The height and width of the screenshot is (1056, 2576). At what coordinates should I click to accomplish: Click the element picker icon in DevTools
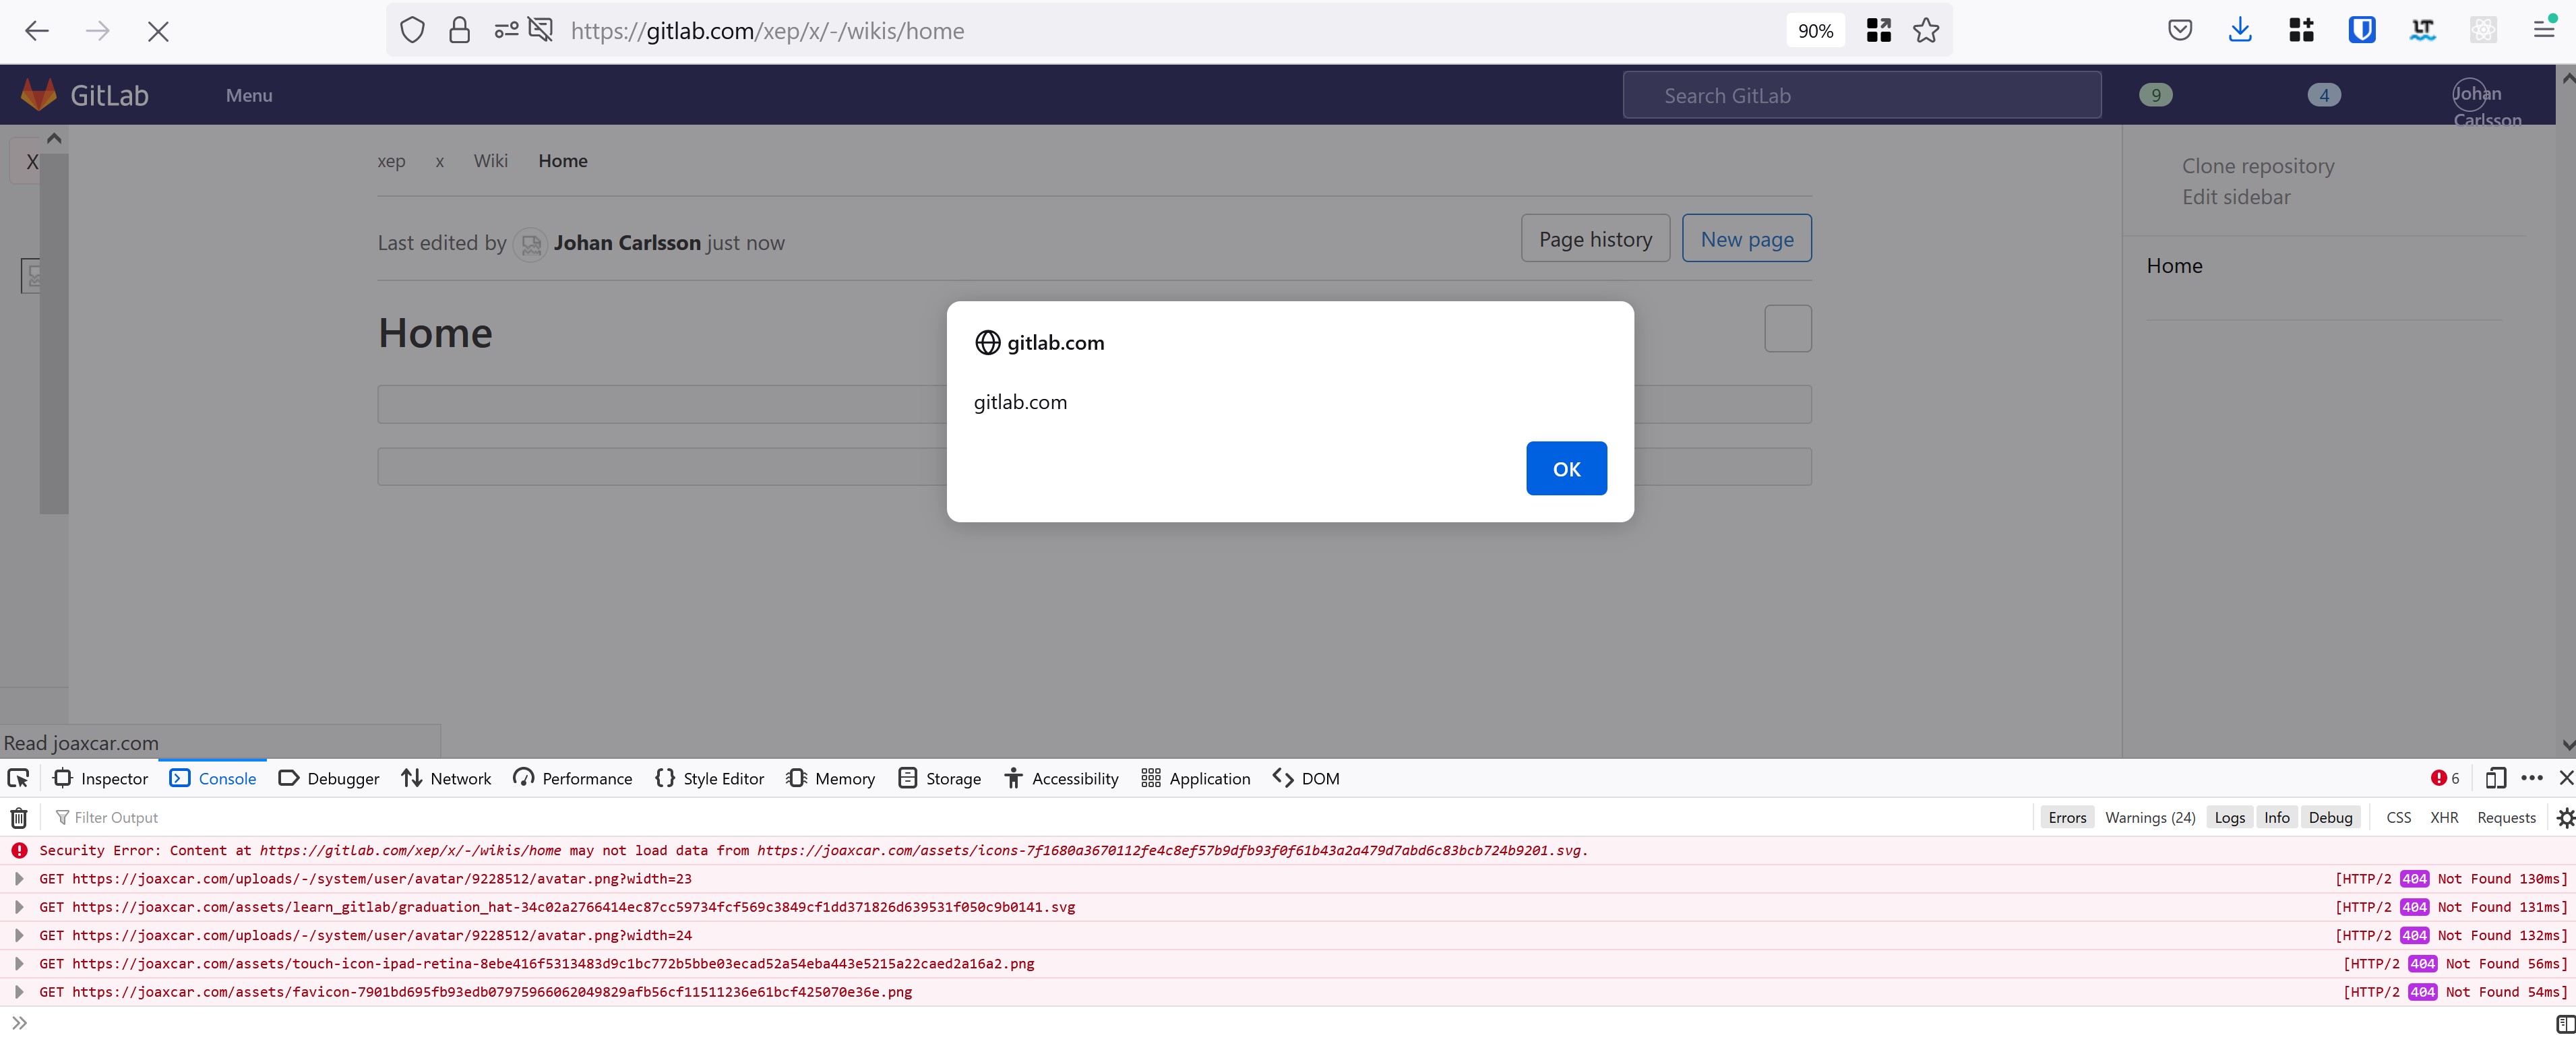coord(18,778)
